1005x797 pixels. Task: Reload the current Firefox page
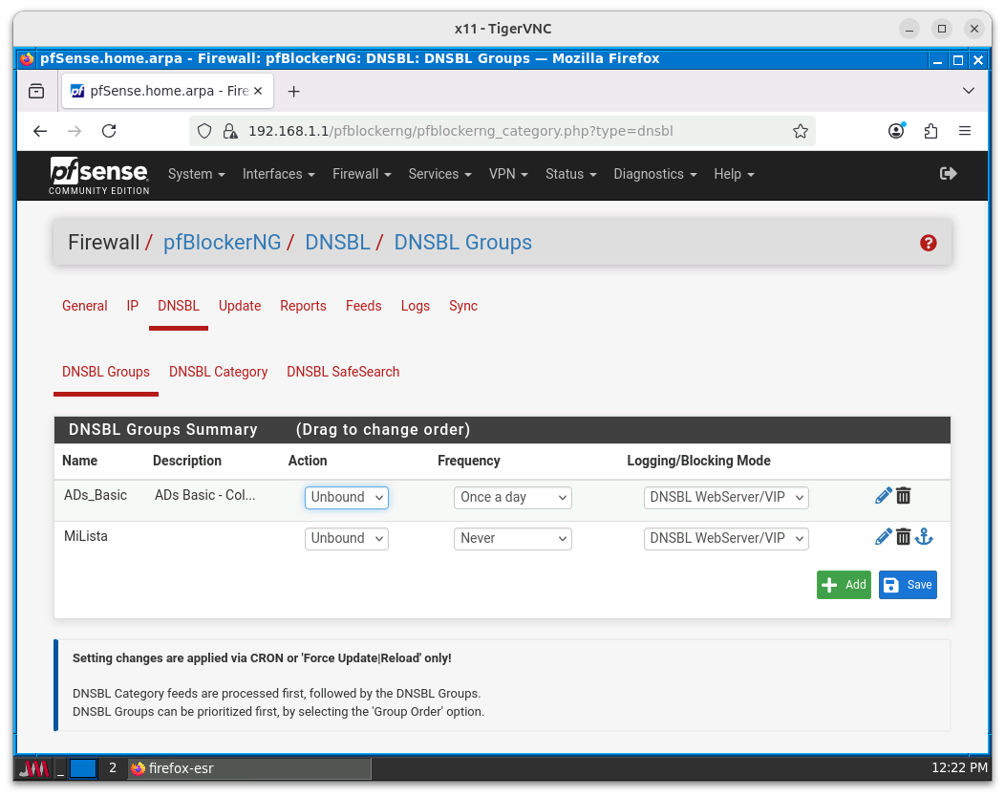pos(109,132)
